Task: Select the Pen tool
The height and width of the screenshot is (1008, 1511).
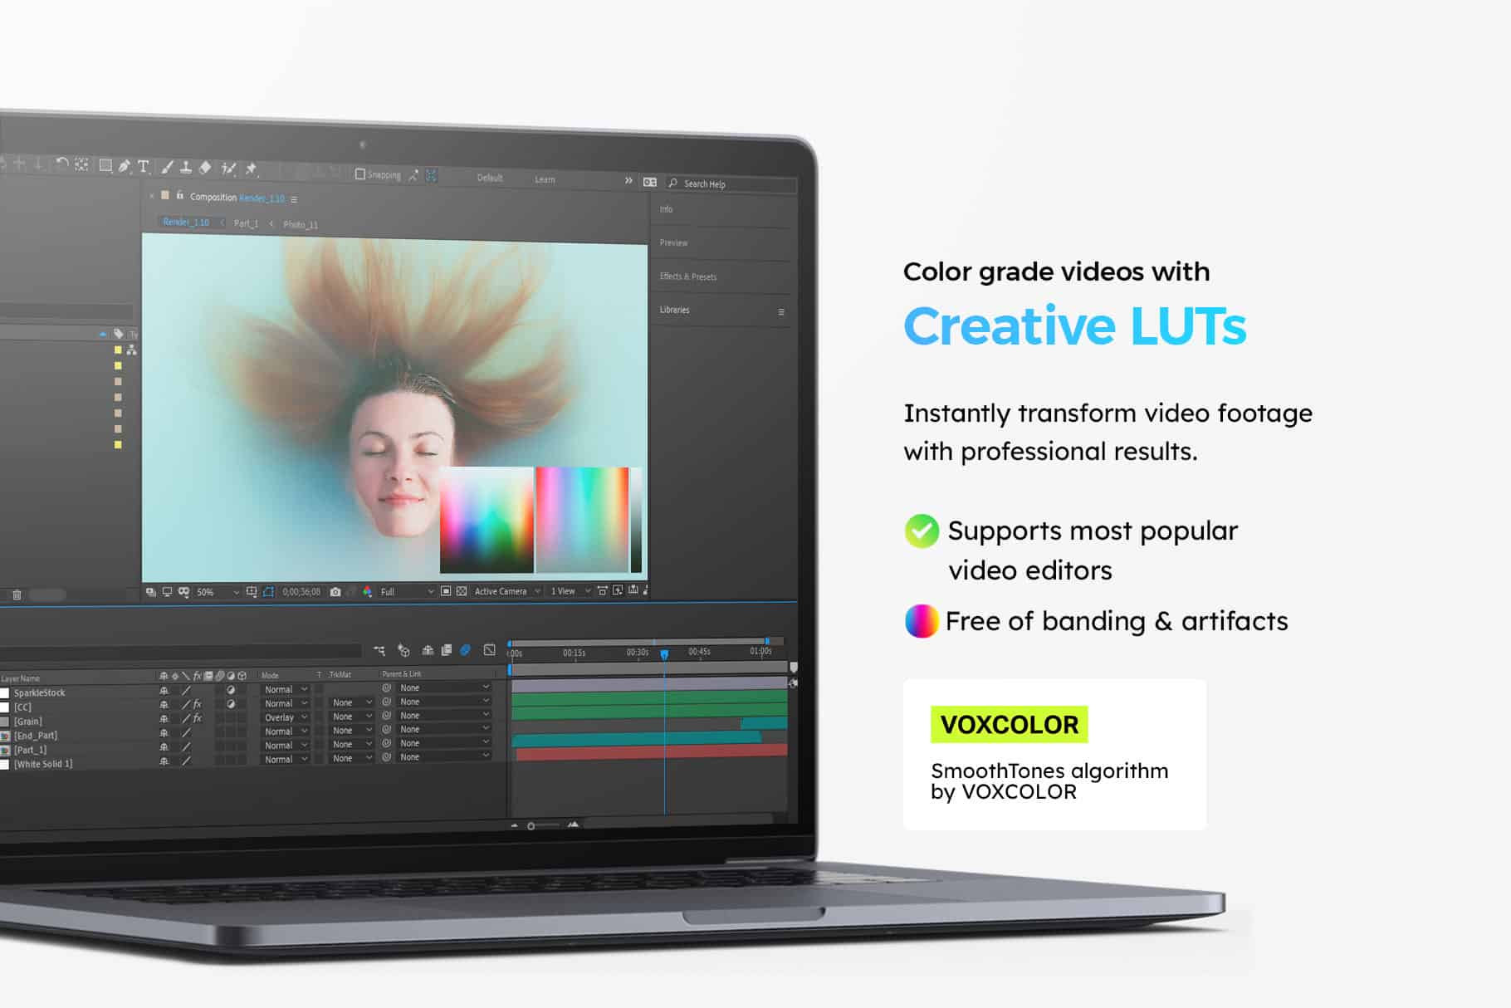Action: pos(125,166)
